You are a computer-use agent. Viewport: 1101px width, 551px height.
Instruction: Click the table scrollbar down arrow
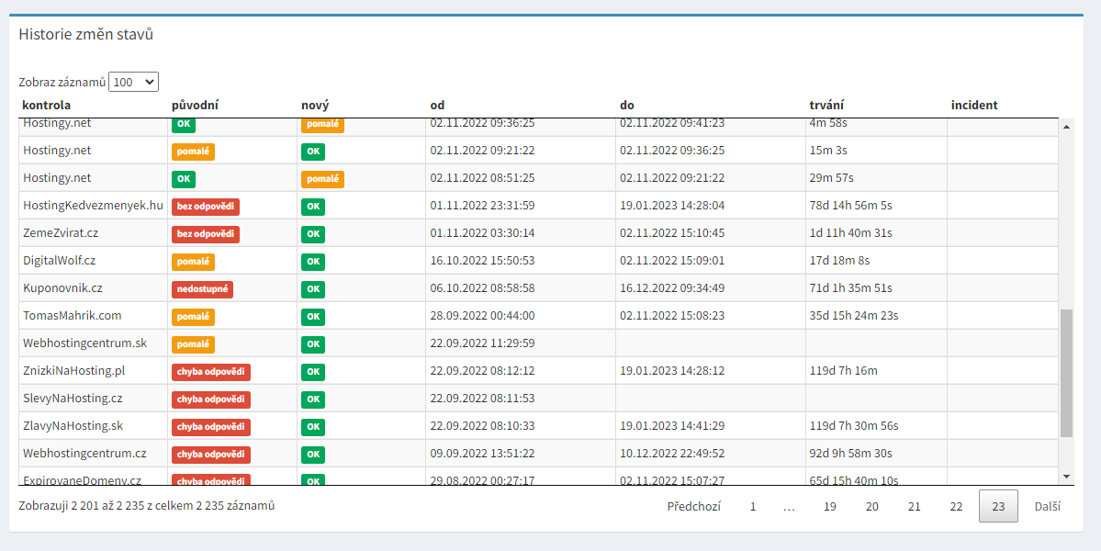click(1067, 478)
